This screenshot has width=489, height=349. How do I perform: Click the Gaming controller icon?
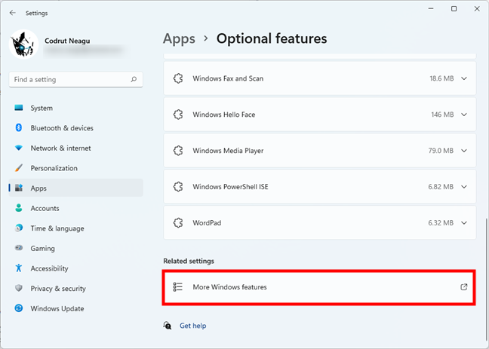coord(19,248)
